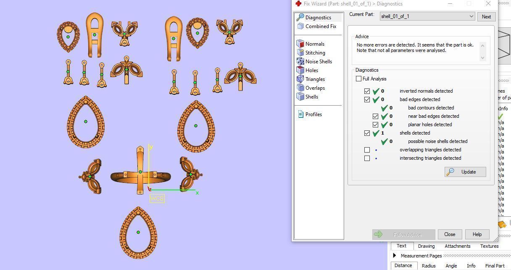The width and height of the screenshot is (511, 270).
Task: Open the Current Part dropdown shell_01_of_1
Action: tap(427, 16)
